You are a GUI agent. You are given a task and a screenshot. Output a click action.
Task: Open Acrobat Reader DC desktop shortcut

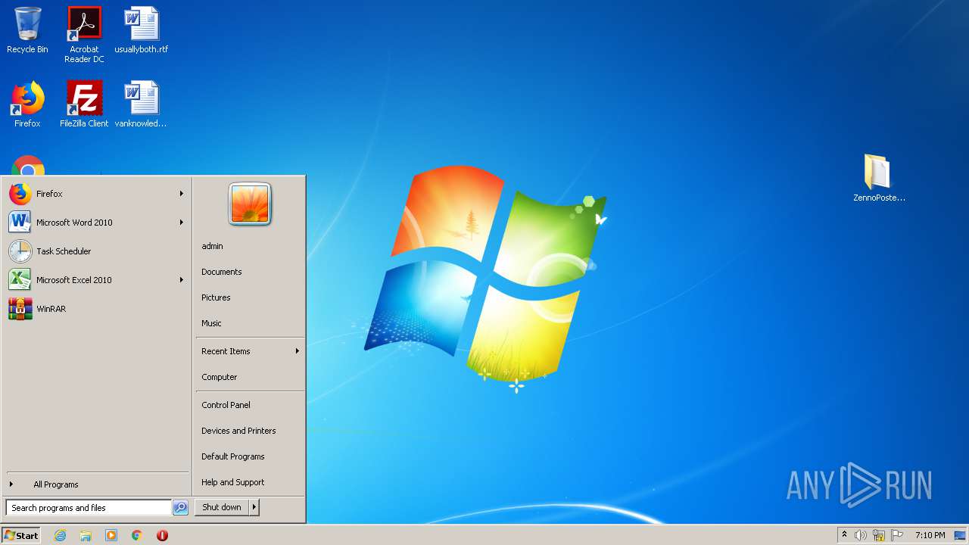coord(84,34)
